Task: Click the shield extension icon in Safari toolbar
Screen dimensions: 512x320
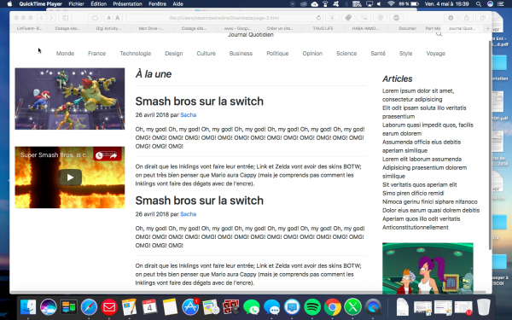Action: click(380, 18)
